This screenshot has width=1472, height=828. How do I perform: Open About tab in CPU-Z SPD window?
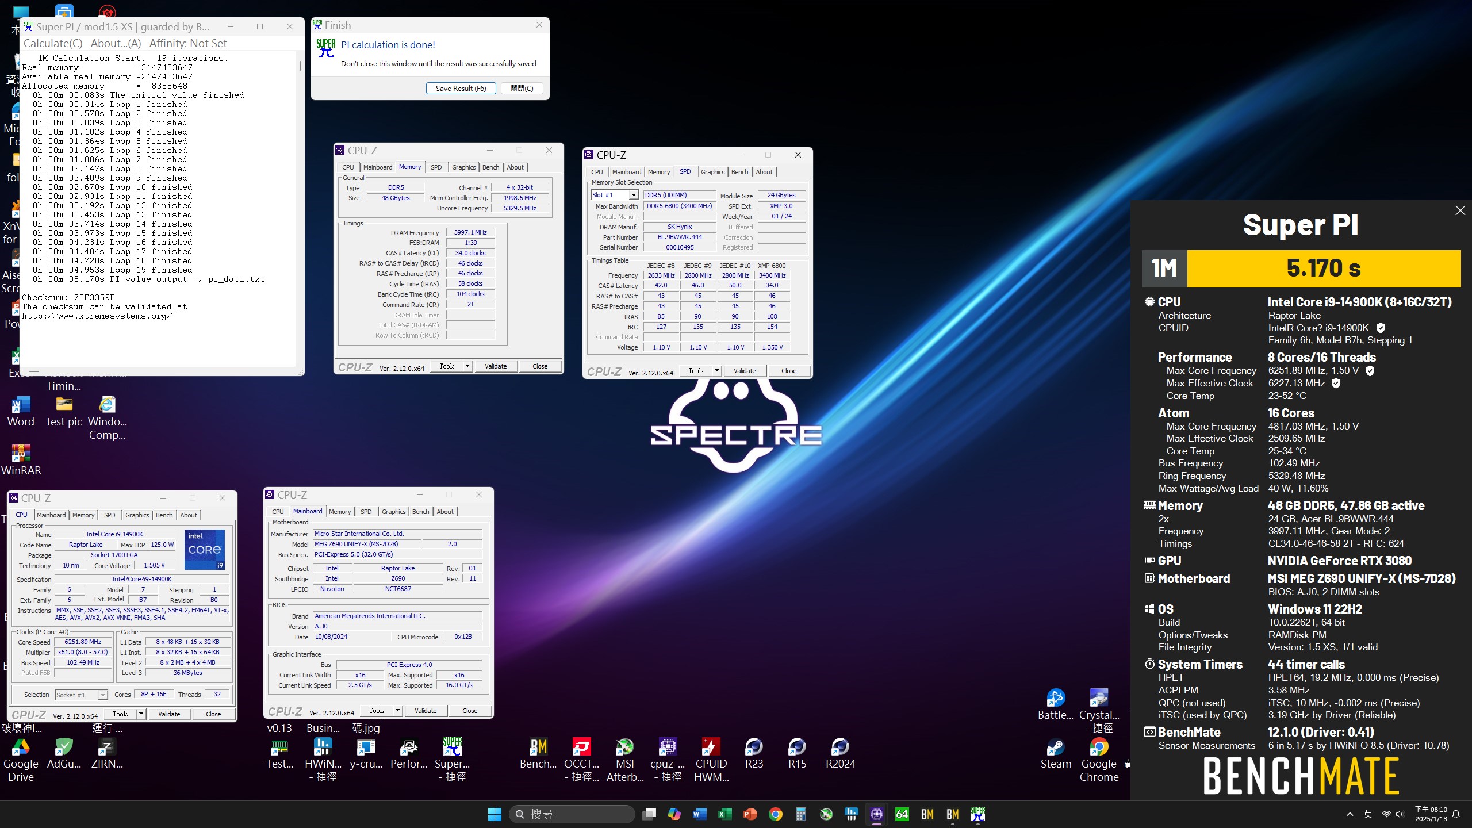click(x=764, y=172)
